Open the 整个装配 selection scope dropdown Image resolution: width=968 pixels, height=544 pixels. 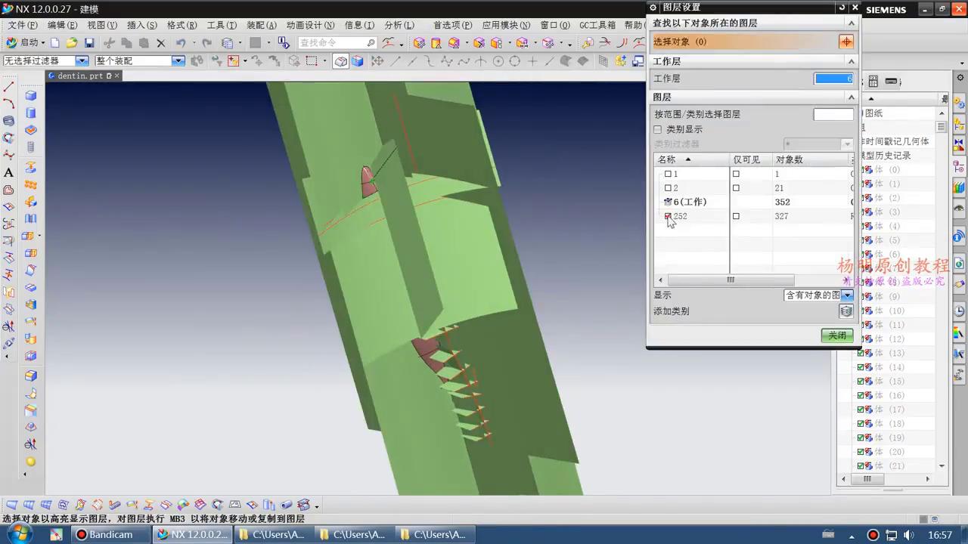pos(178,60)
